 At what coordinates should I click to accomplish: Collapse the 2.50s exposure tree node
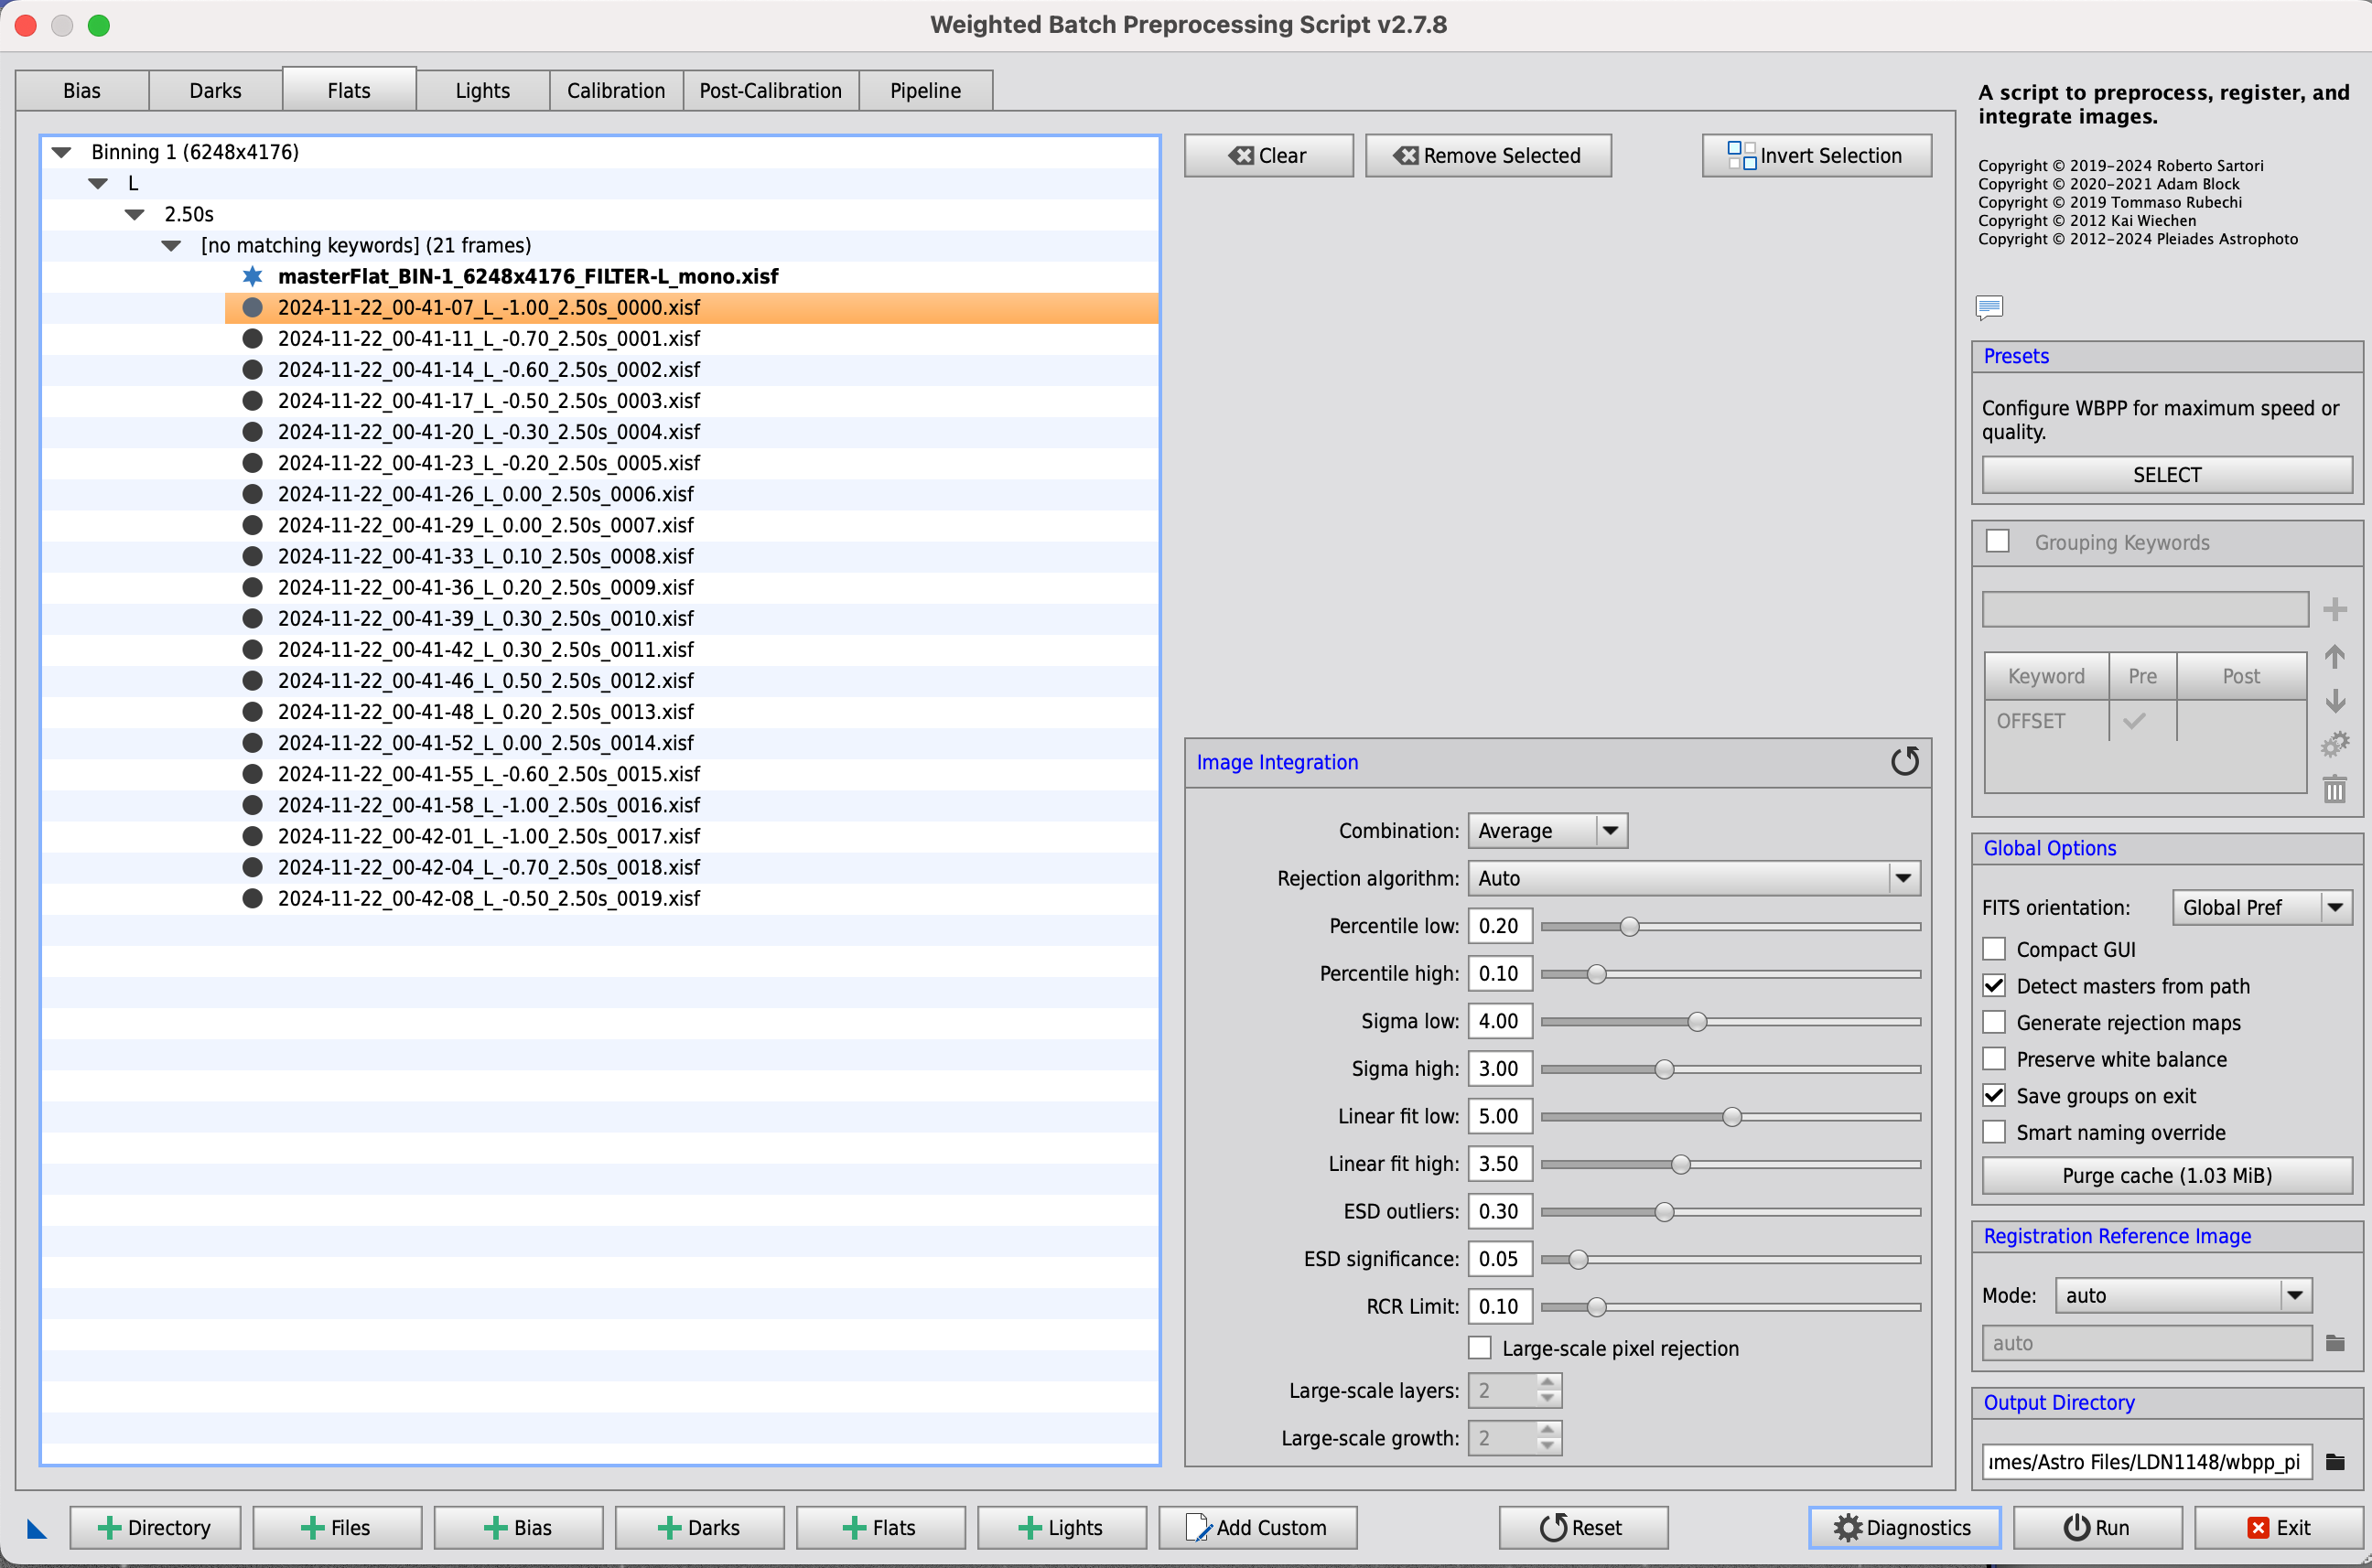pos(135,214)
